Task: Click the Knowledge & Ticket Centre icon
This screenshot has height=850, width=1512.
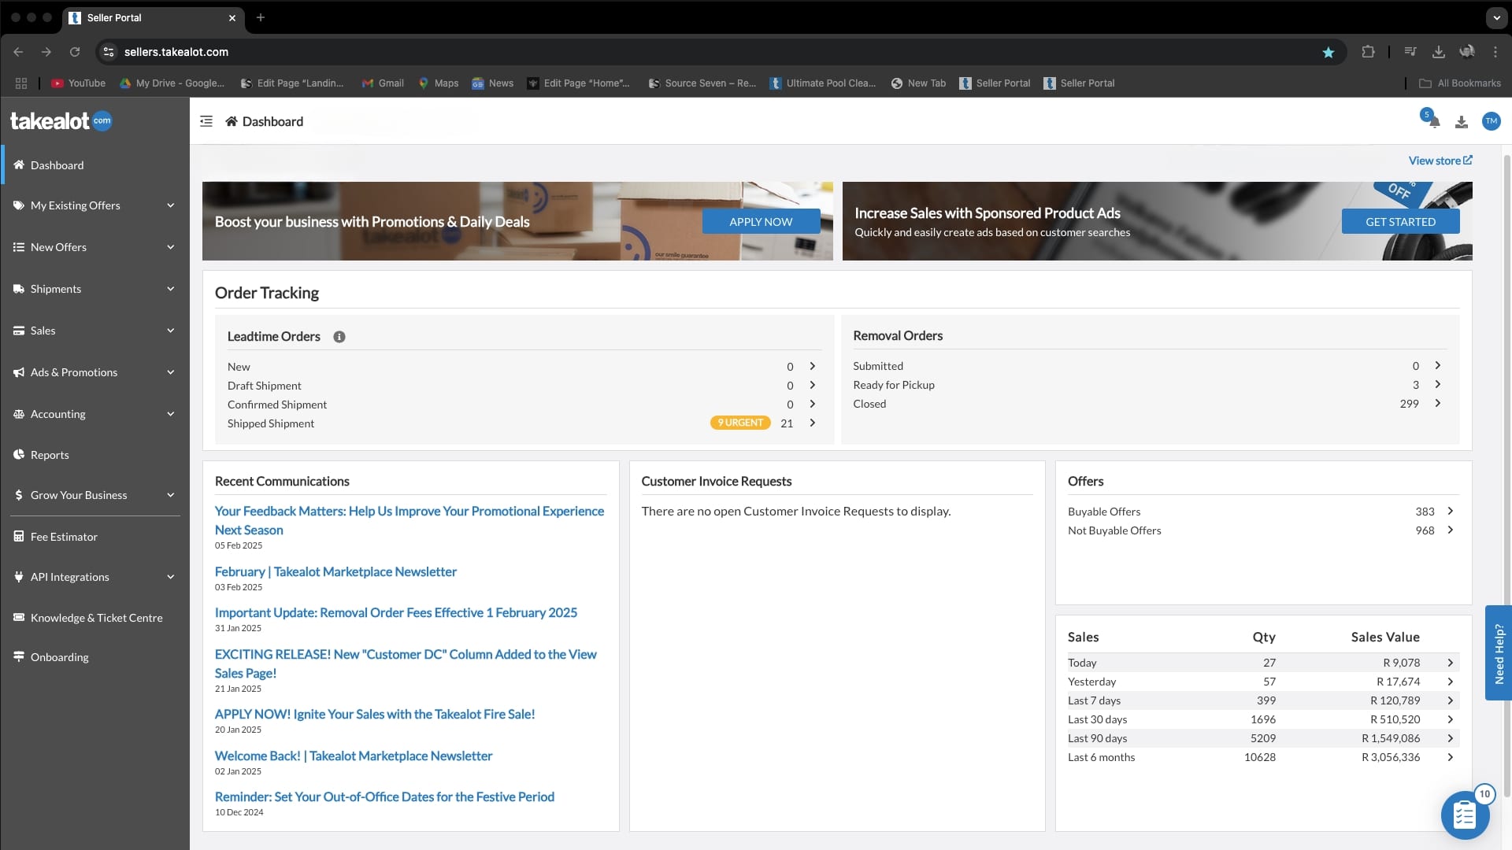Action: pos(19,617)
